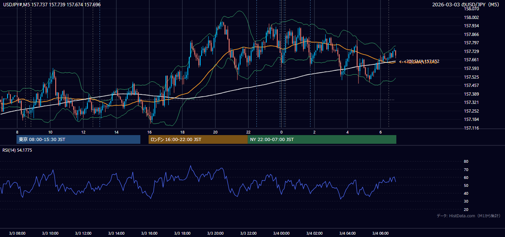Click price axis value 157.321

[471, 102]
